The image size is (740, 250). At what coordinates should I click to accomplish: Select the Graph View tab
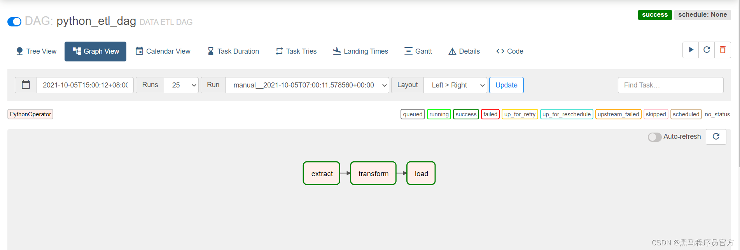[96, 51]
